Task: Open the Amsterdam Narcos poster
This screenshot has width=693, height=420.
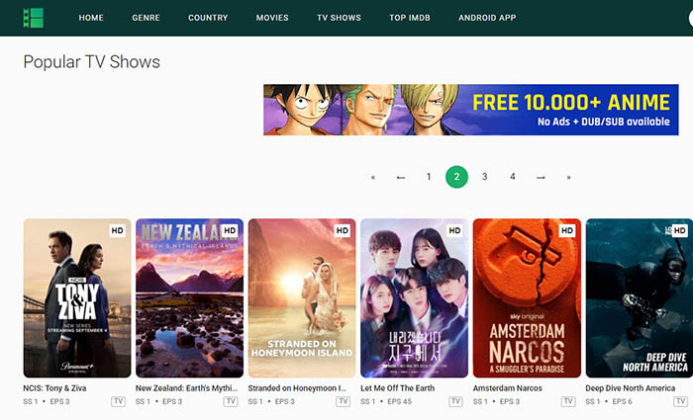Action: (527, 297)
